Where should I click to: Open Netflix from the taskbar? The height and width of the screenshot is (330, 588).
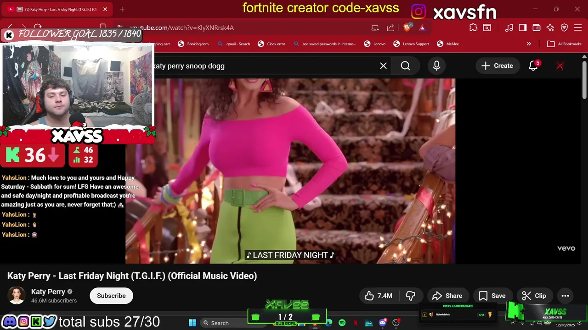click(x=355, y=323)
